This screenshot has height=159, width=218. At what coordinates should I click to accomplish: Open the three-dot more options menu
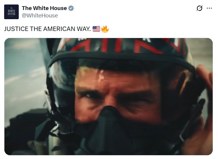pyautogui.click(x=209, y=8)
